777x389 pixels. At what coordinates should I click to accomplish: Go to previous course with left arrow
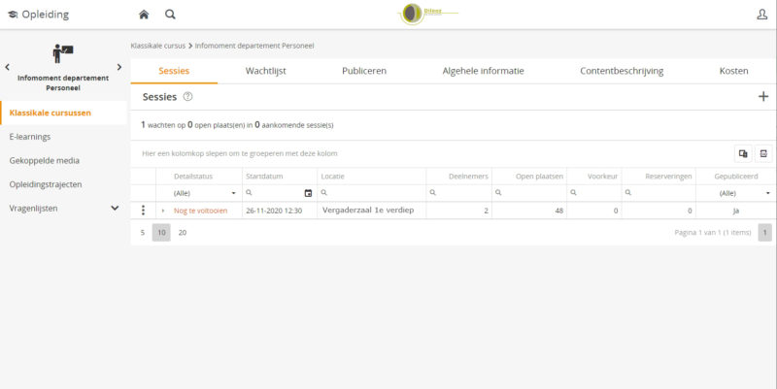pyautogui.click(x=7, y=67)
